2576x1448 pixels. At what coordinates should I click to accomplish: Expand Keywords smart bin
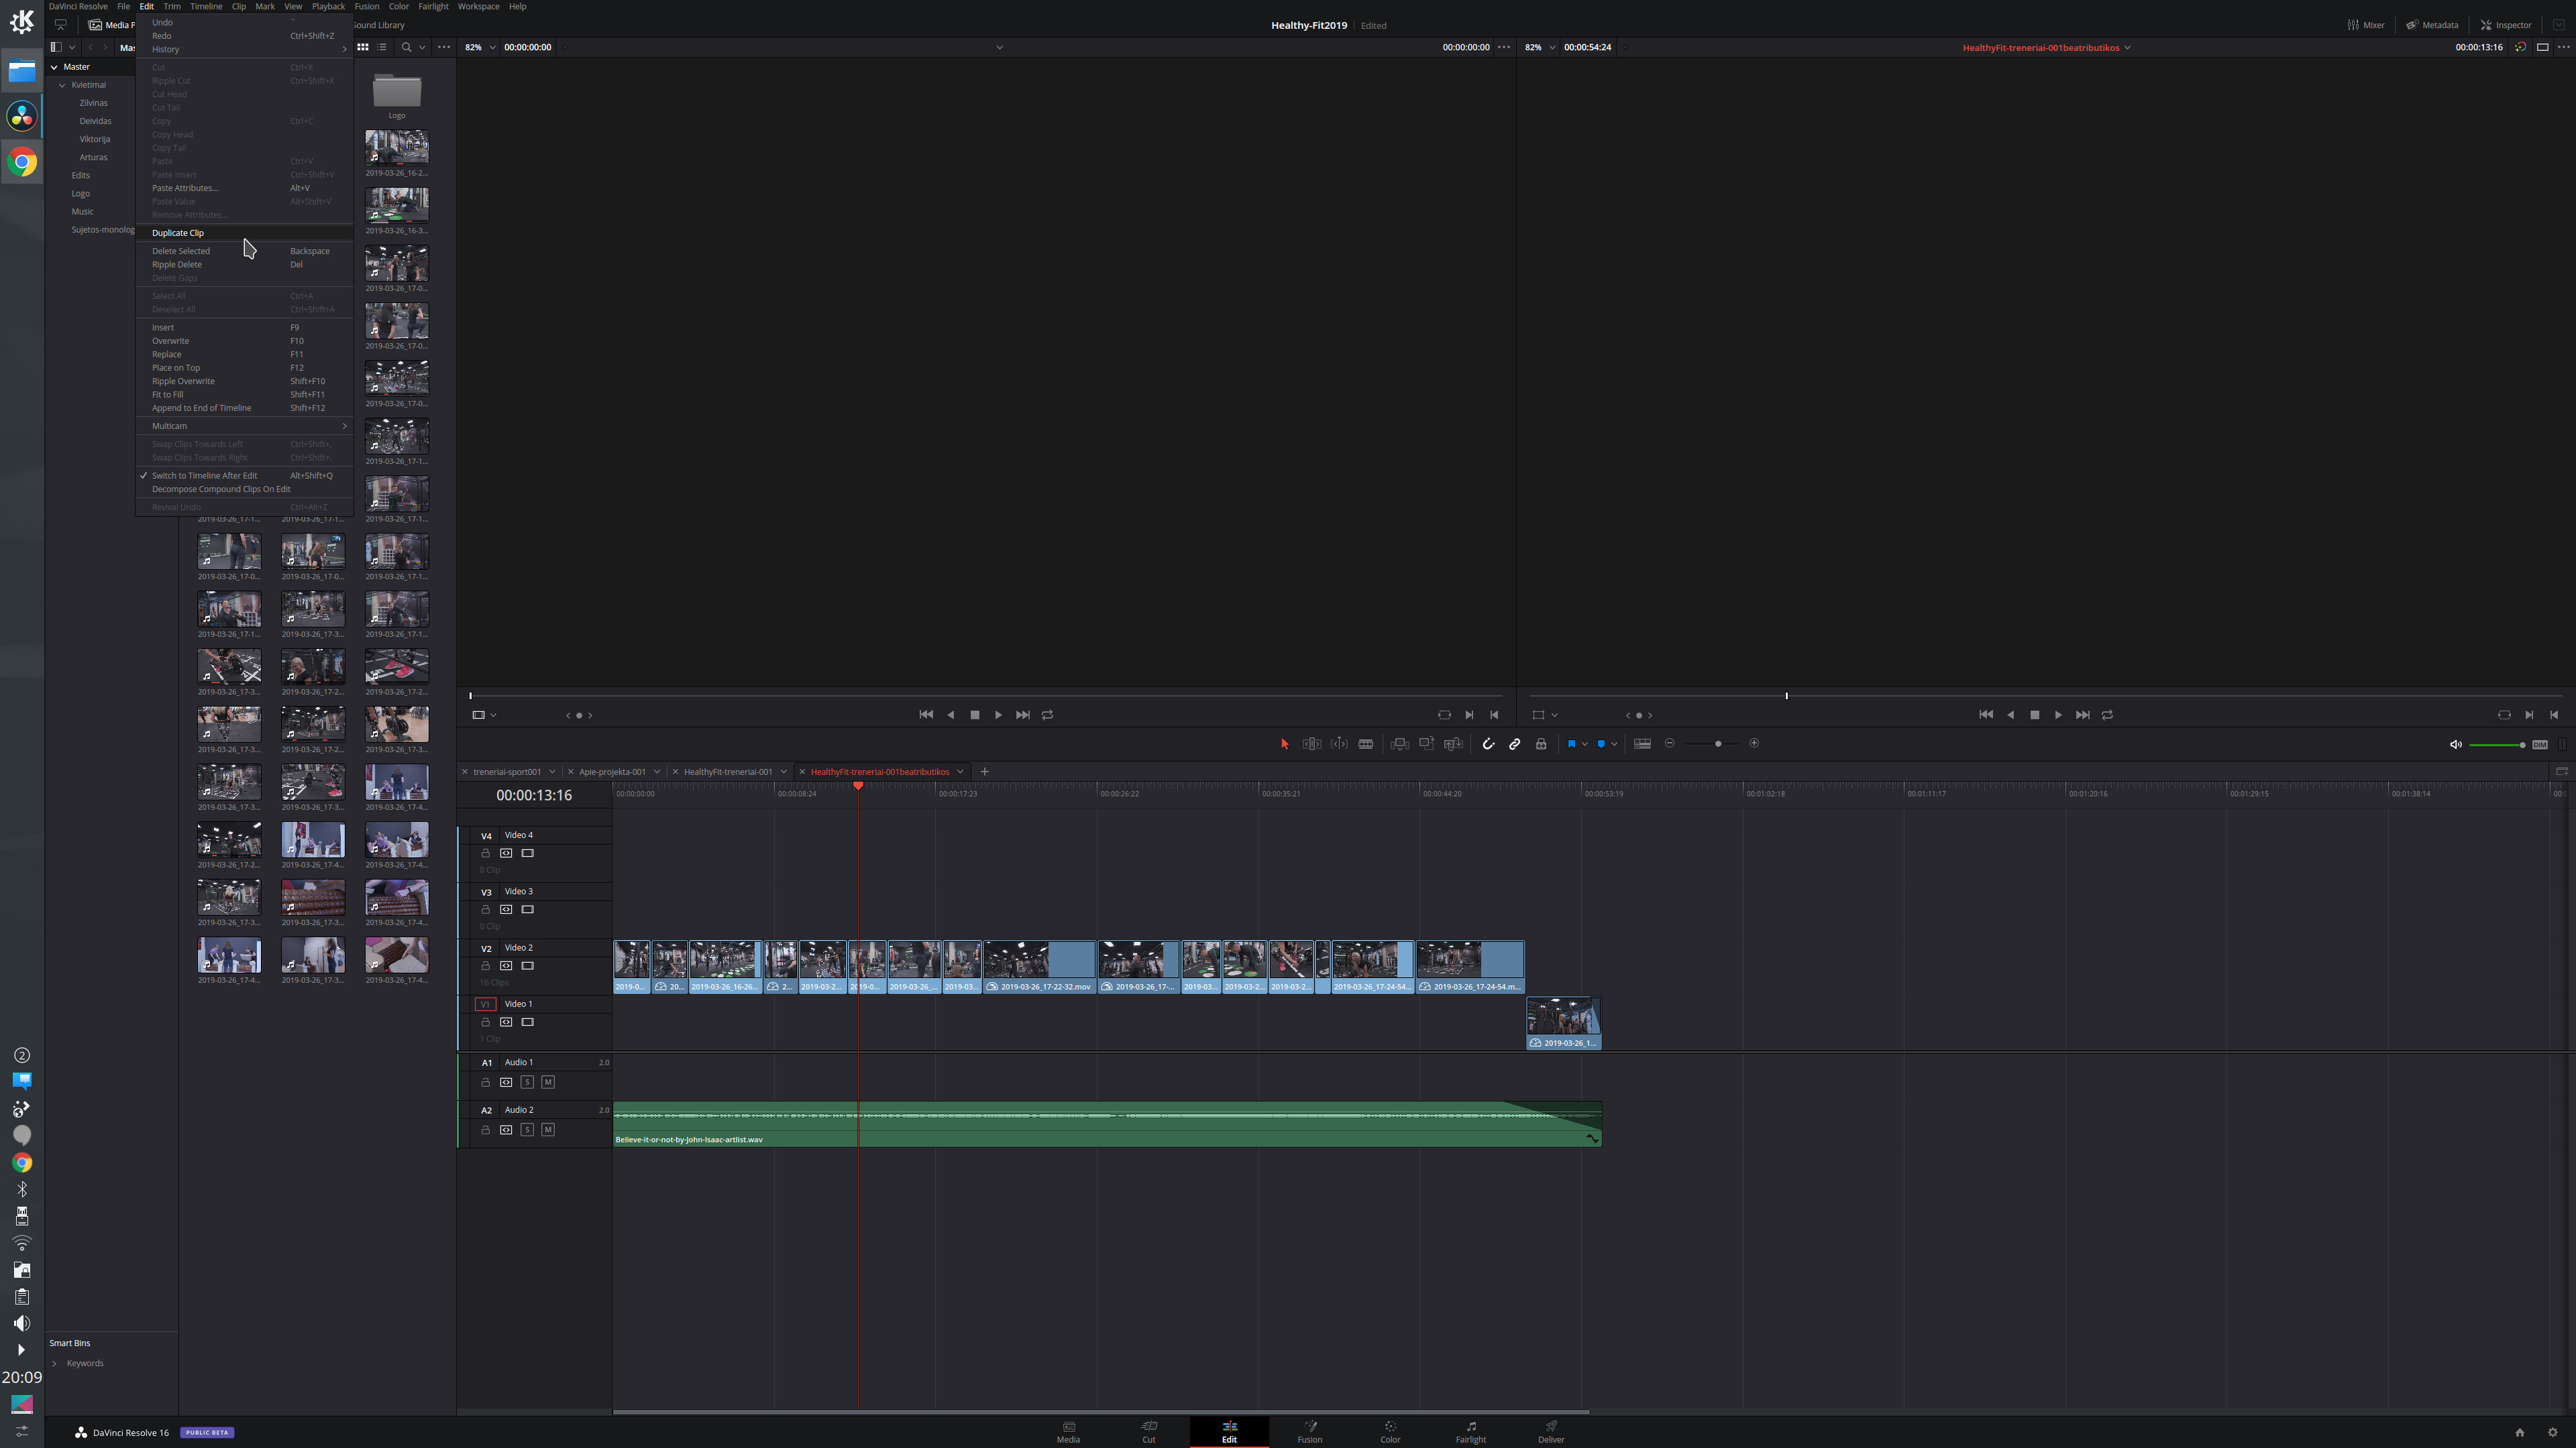pyautogui.click(x=54, y=1363)
